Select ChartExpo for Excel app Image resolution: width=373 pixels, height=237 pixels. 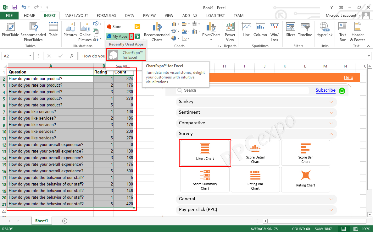pos(126,55)
